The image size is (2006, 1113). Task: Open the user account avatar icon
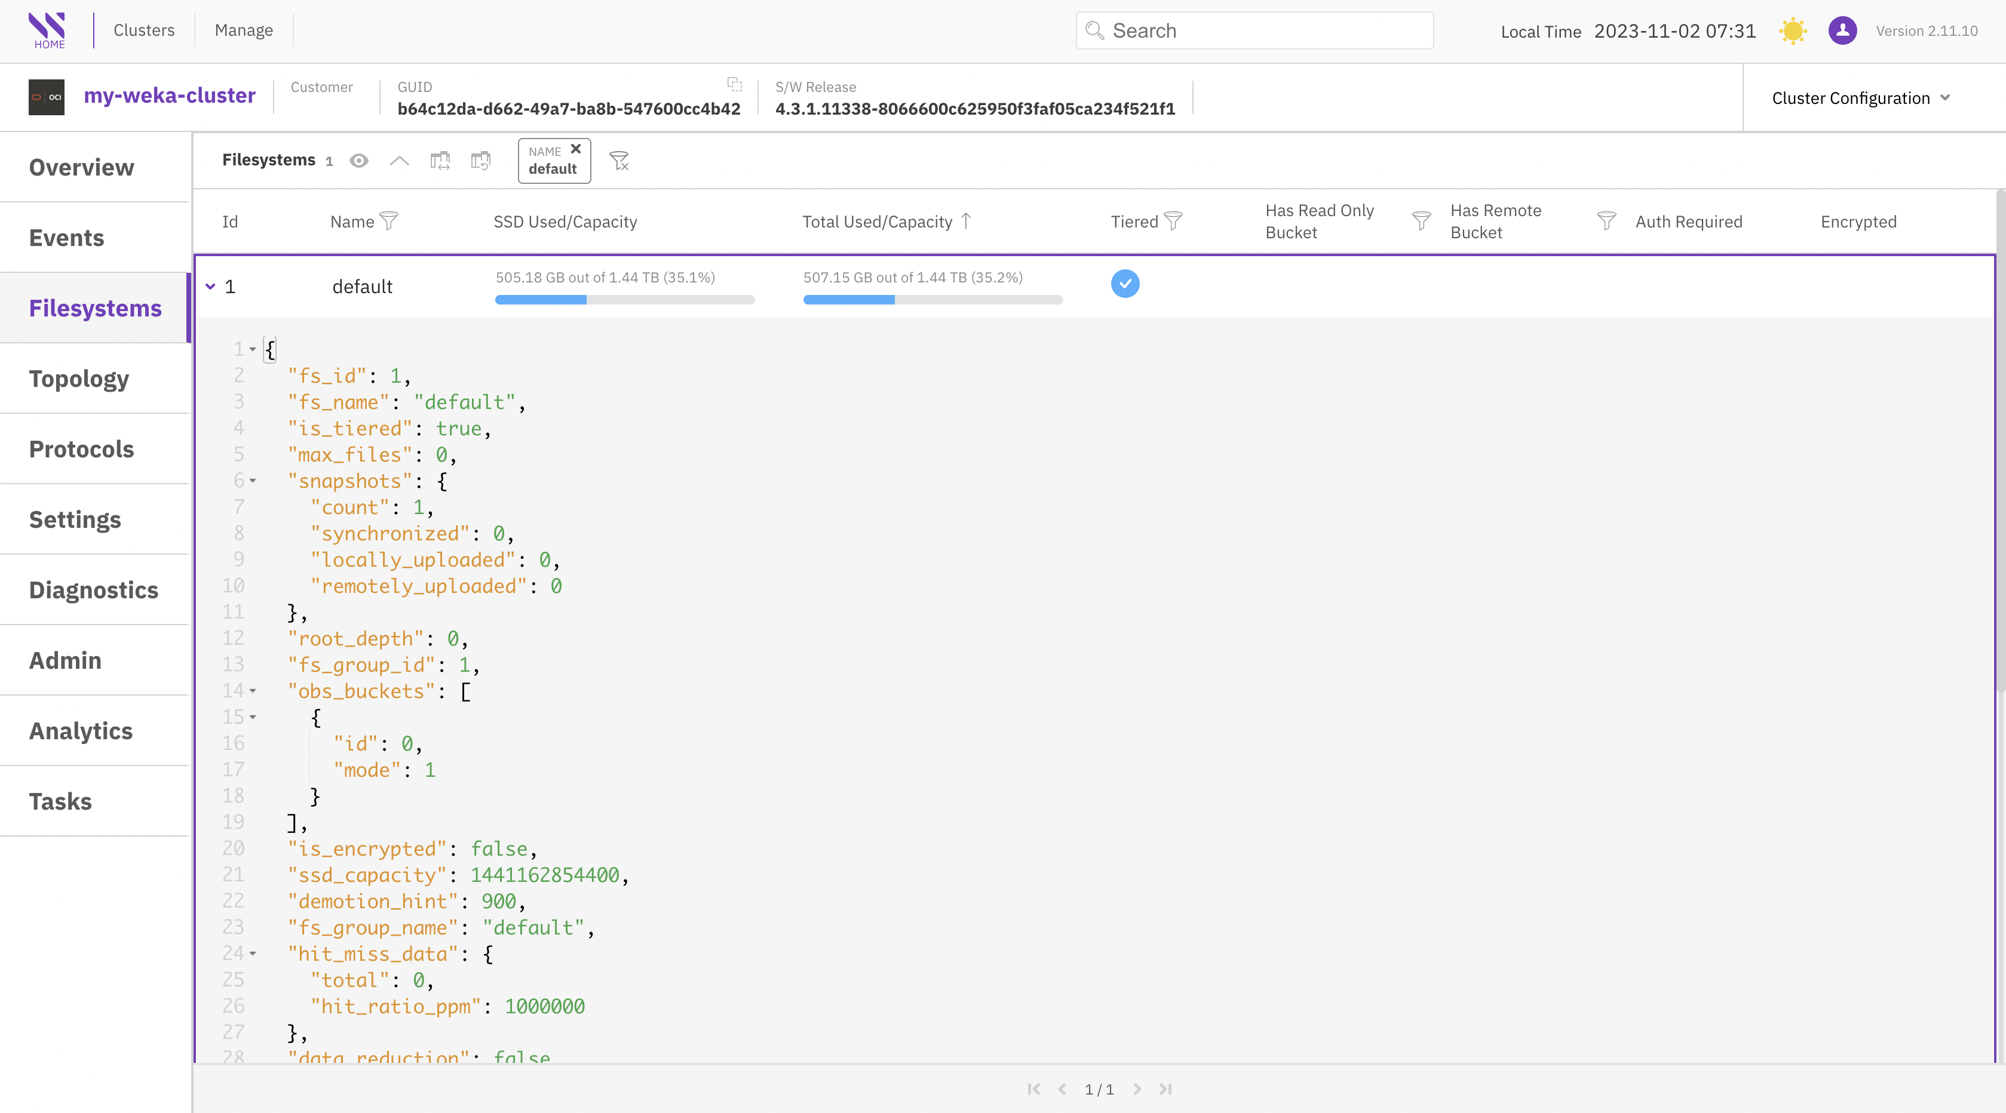coord(1842,30)
